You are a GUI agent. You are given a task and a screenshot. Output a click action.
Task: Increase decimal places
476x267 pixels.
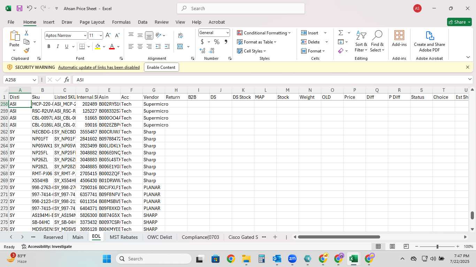[x=202, y=51]
